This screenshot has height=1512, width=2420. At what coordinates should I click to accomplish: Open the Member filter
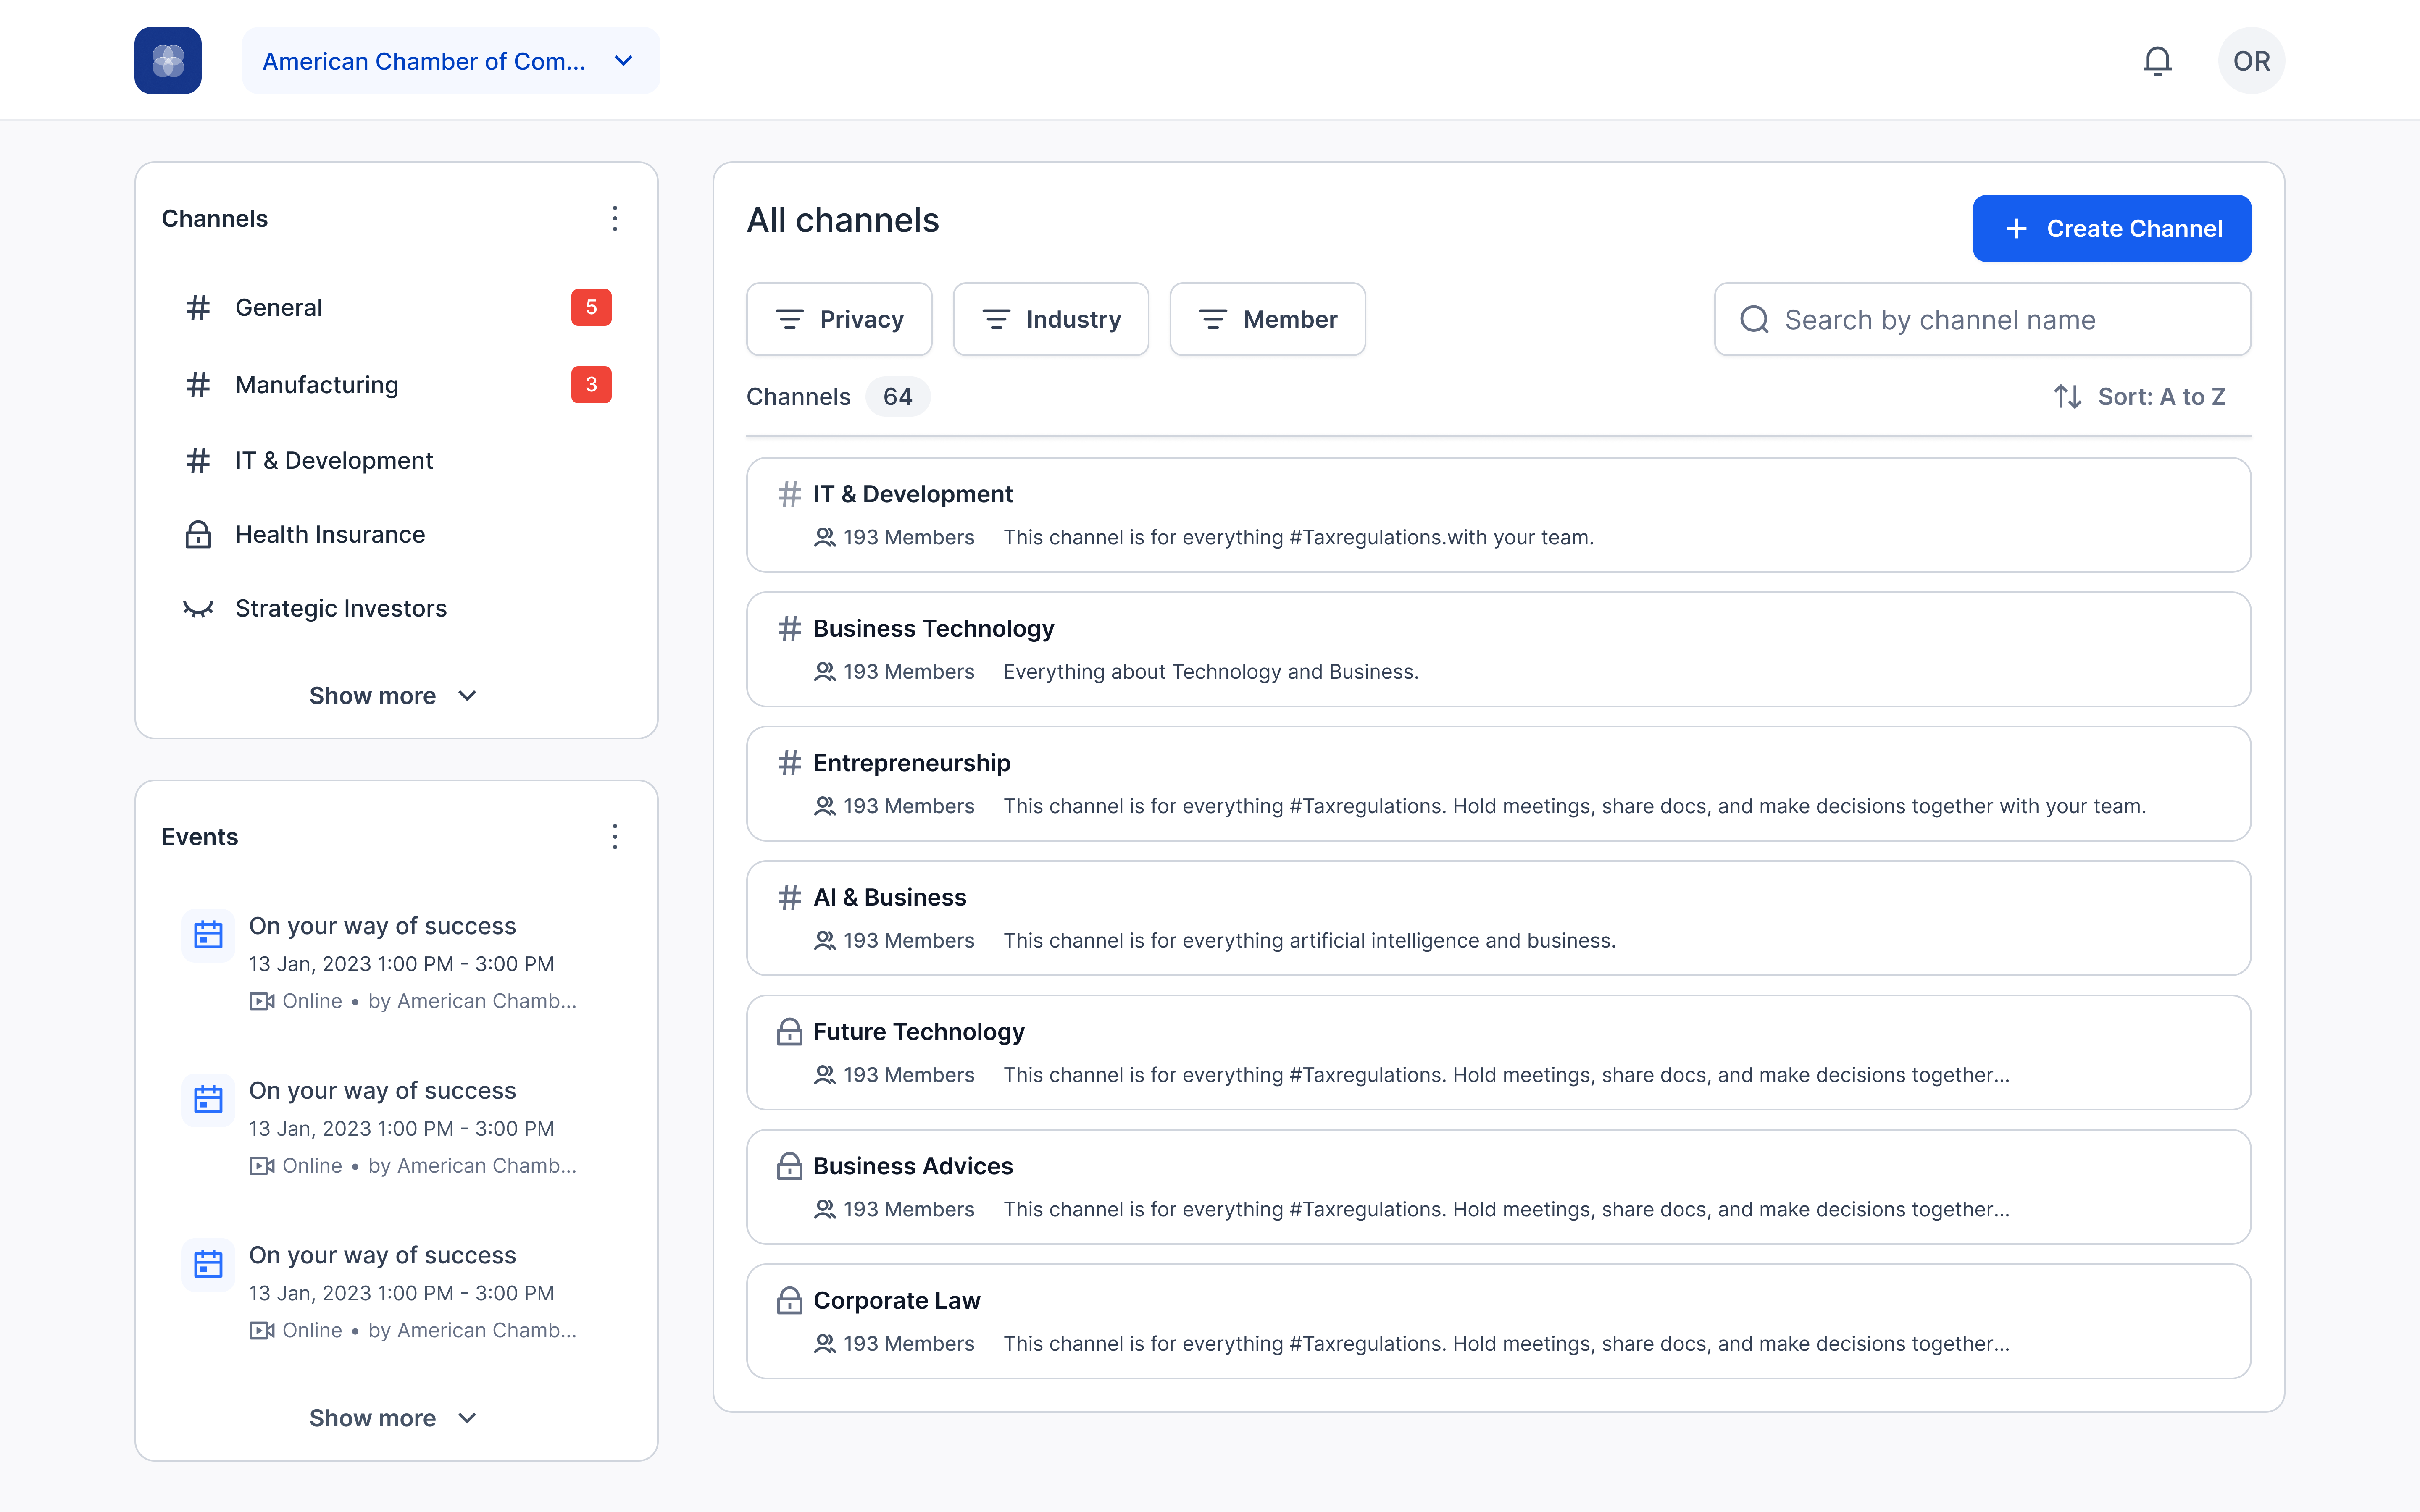1267,319
